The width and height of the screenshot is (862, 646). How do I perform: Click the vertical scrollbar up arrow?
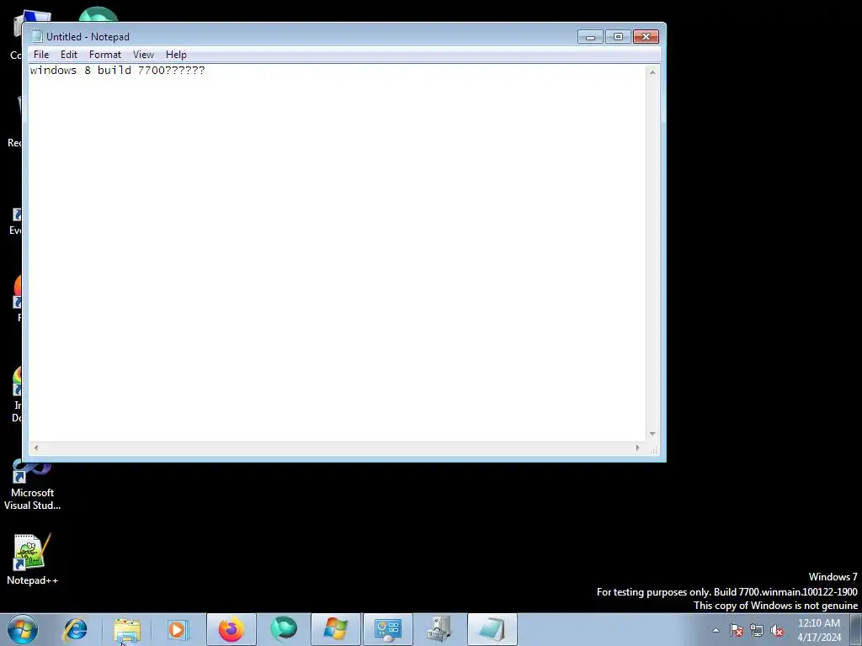click(652, 72)
